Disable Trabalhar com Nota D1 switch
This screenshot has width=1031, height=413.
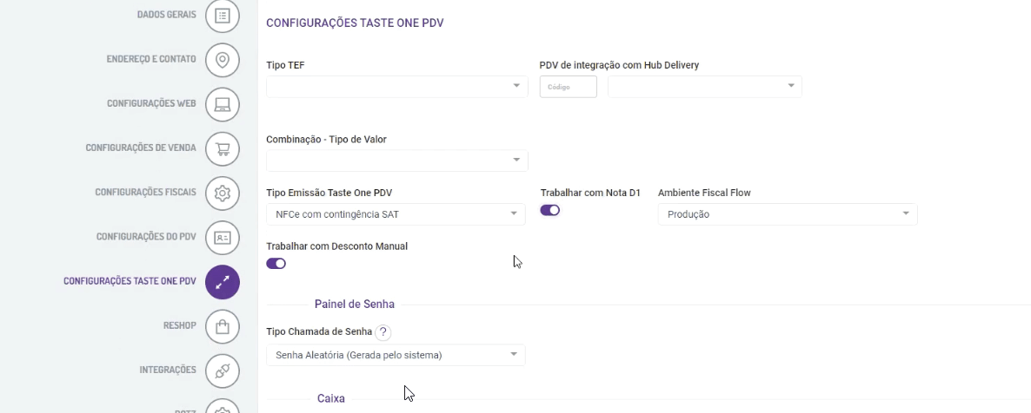[550, 210]
